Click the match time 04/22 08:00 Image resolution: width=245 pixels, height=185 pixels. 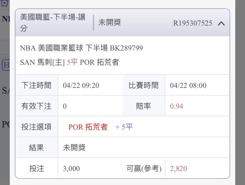click(x=188, y=86)
